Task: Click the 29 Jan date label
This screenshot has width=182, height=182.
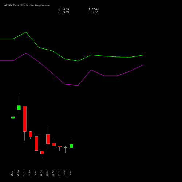Action: tap(24, 173)
